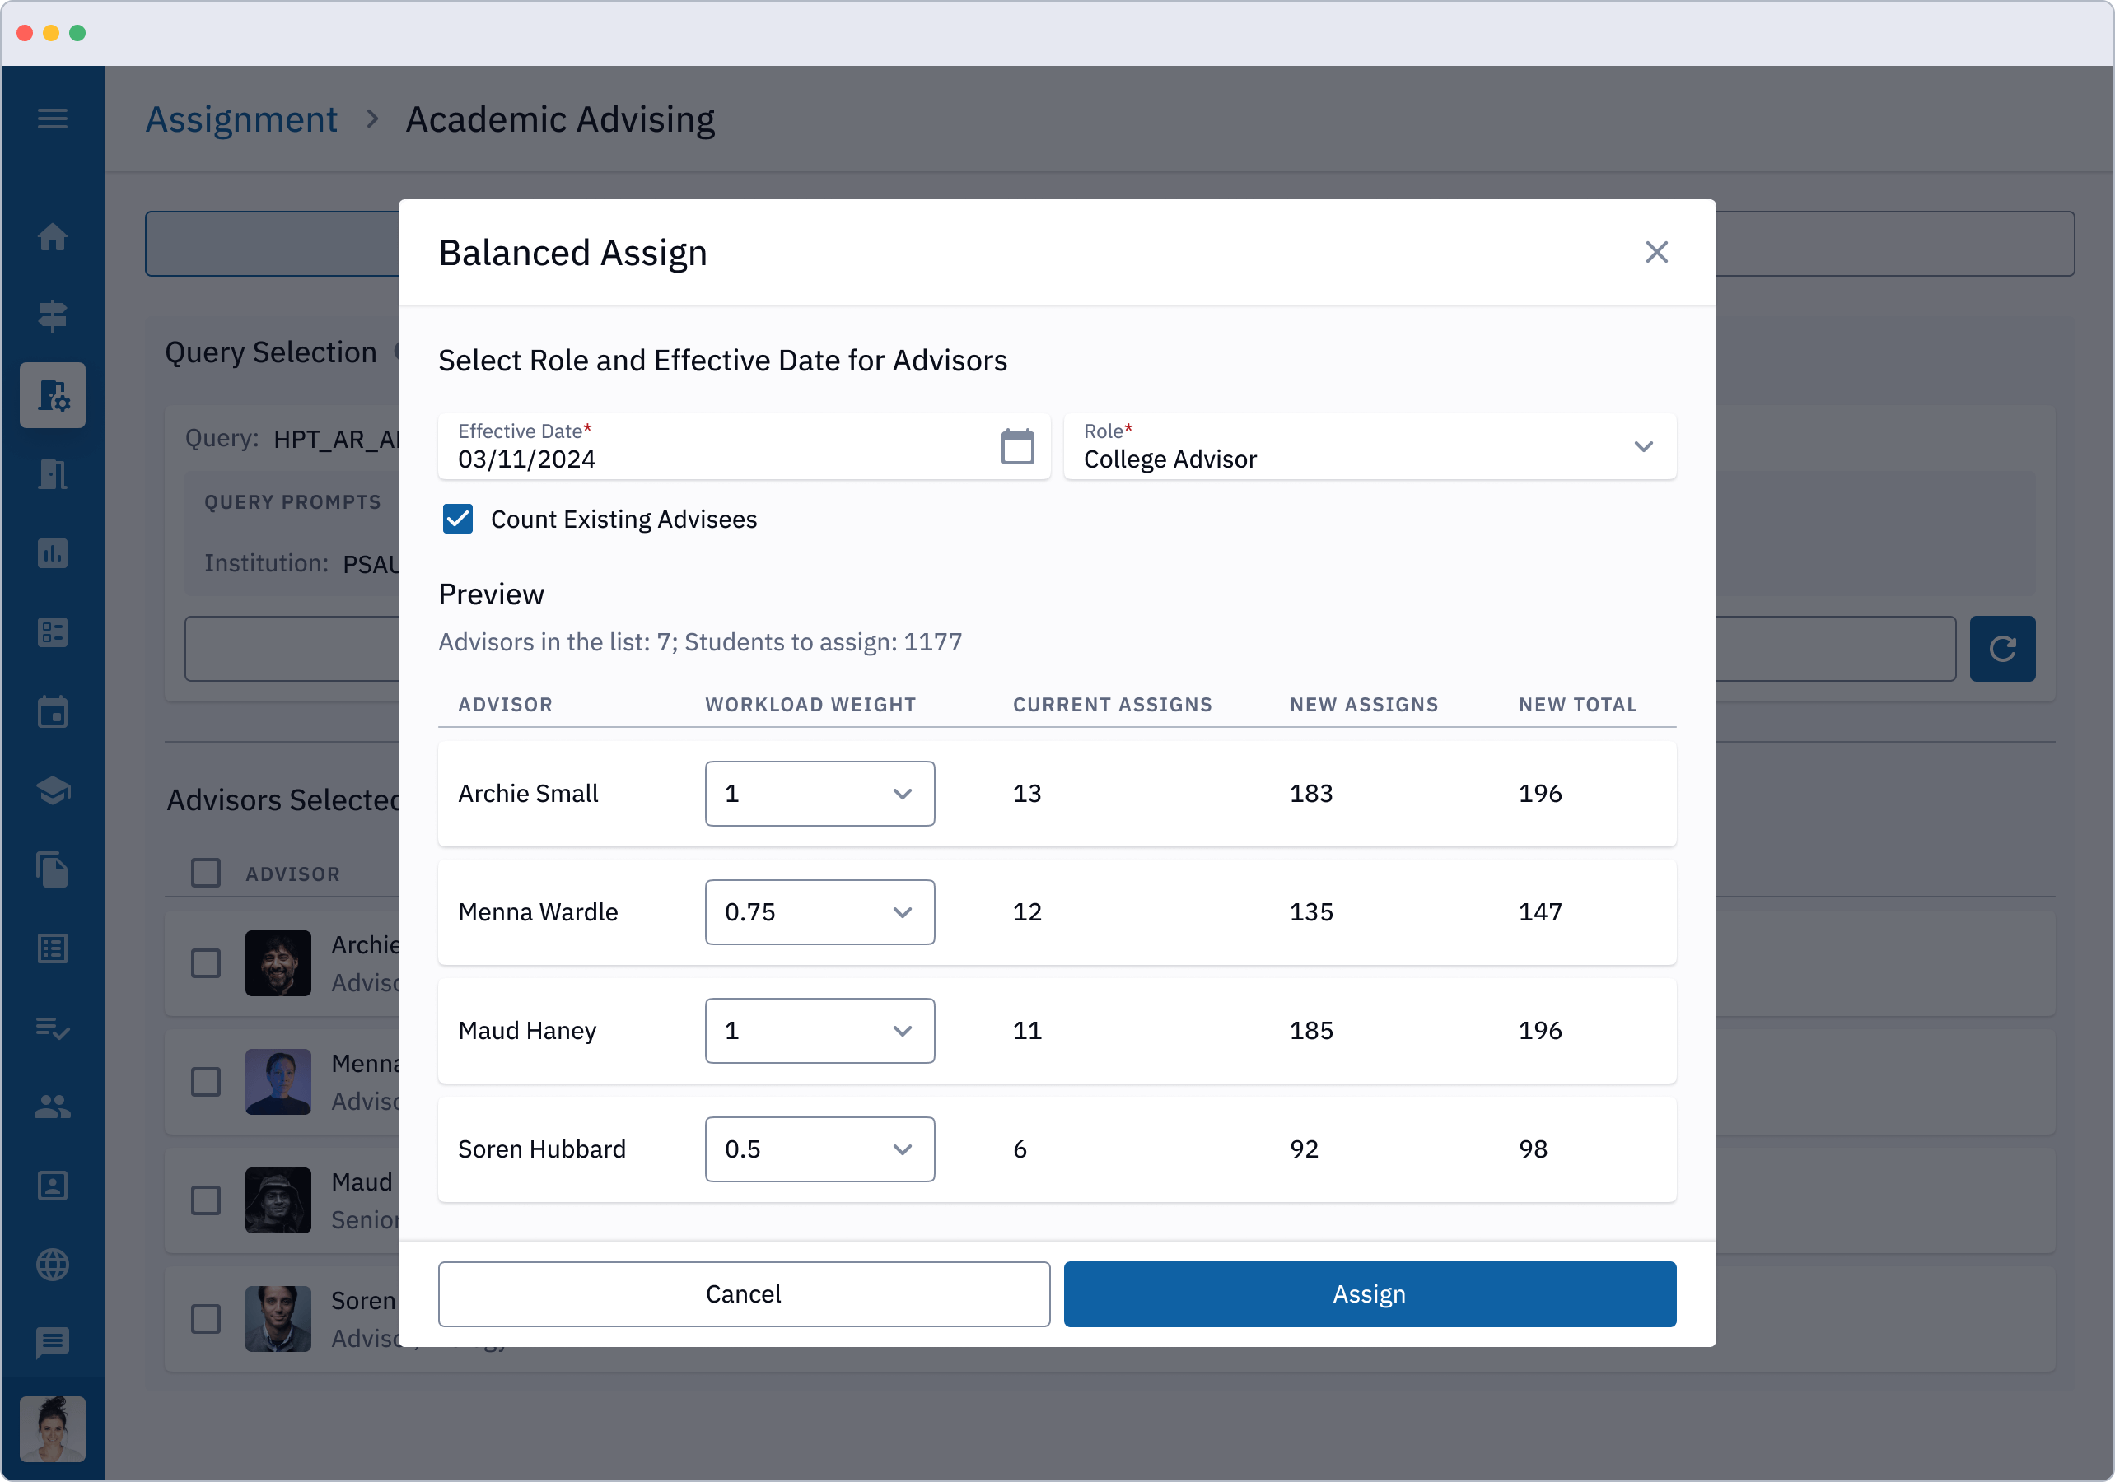Open the globe icon in sidebar

point(53,1265)
